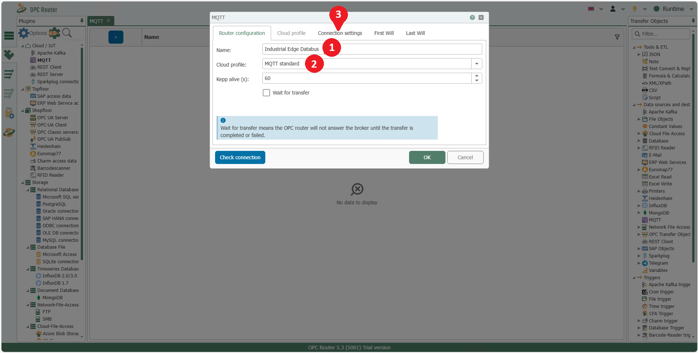This screenshot has height=353, width=698.
Task: Click the help question-mark icon in MQTT dialog
Action: (x=472, y=17)
